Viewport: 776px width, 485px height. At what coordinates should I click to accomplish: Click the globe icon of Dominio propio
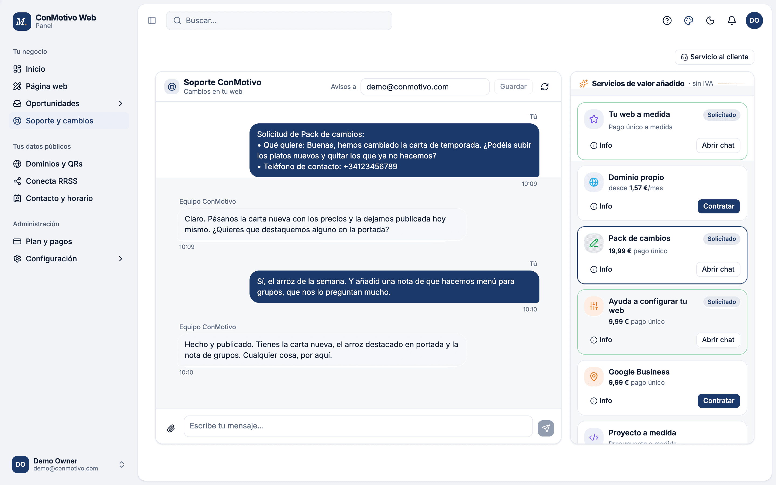coord(594,182)
